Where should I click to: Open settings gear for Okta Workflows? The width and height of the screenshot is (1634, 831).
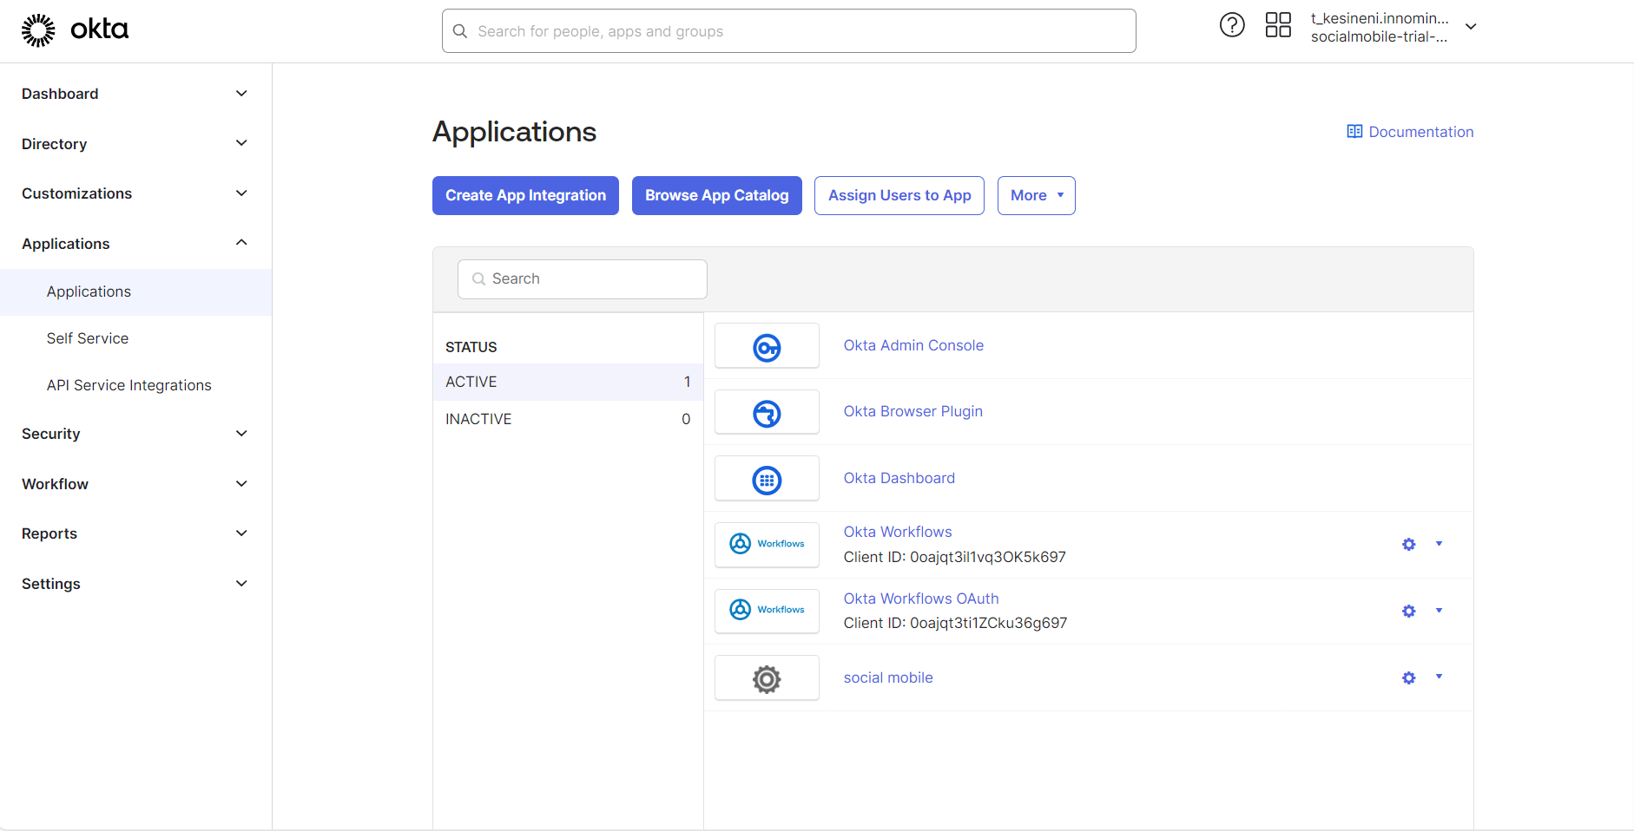click(x=1408, y=544)
